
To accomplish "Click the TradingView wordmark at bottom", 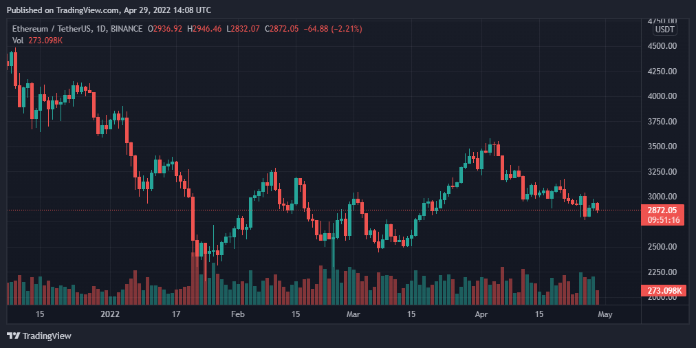I will click(x=47, y=336).
